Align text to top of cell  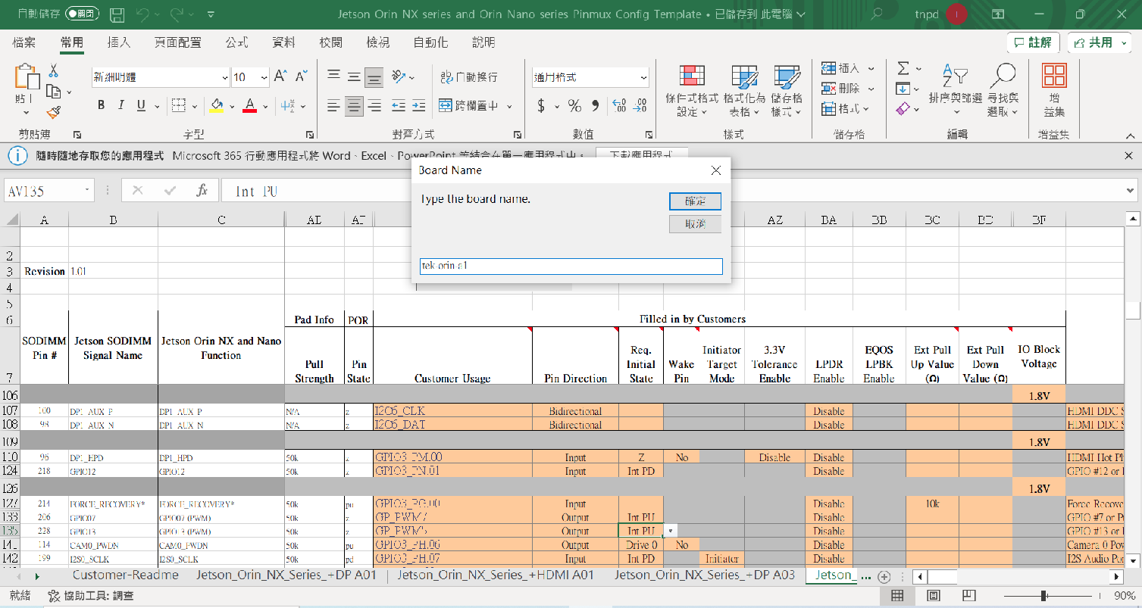click(333, 76)
